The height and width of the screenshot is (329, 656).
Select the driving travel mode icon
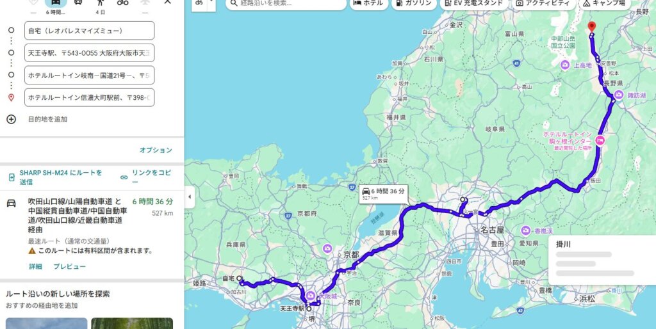(56, 2)
